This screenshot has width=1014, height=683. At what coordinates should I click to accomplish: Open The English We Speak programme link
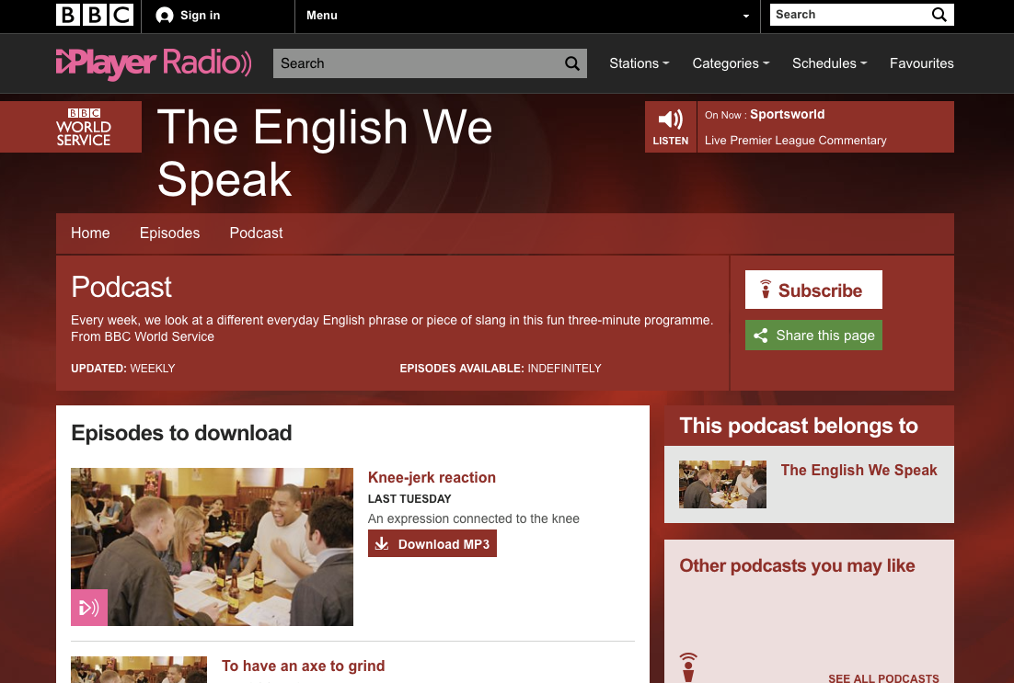(x=858, y=471)
